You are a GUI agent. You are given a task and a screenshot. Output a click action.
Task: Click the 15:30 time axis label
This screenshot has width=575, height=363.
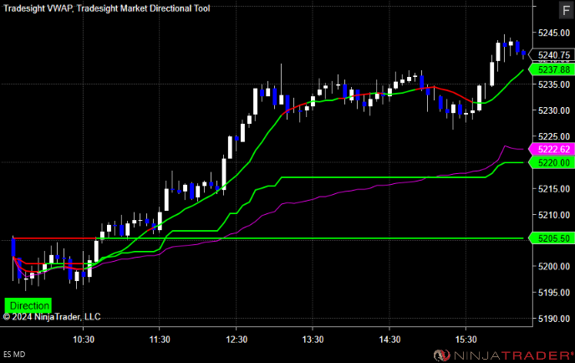click(x=466, y=340)
